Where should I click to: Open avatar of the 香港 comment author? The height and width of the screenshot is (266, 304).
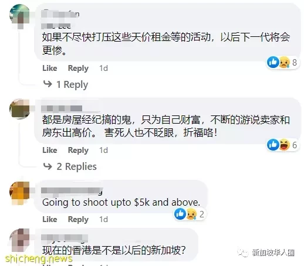coord(19,240)
